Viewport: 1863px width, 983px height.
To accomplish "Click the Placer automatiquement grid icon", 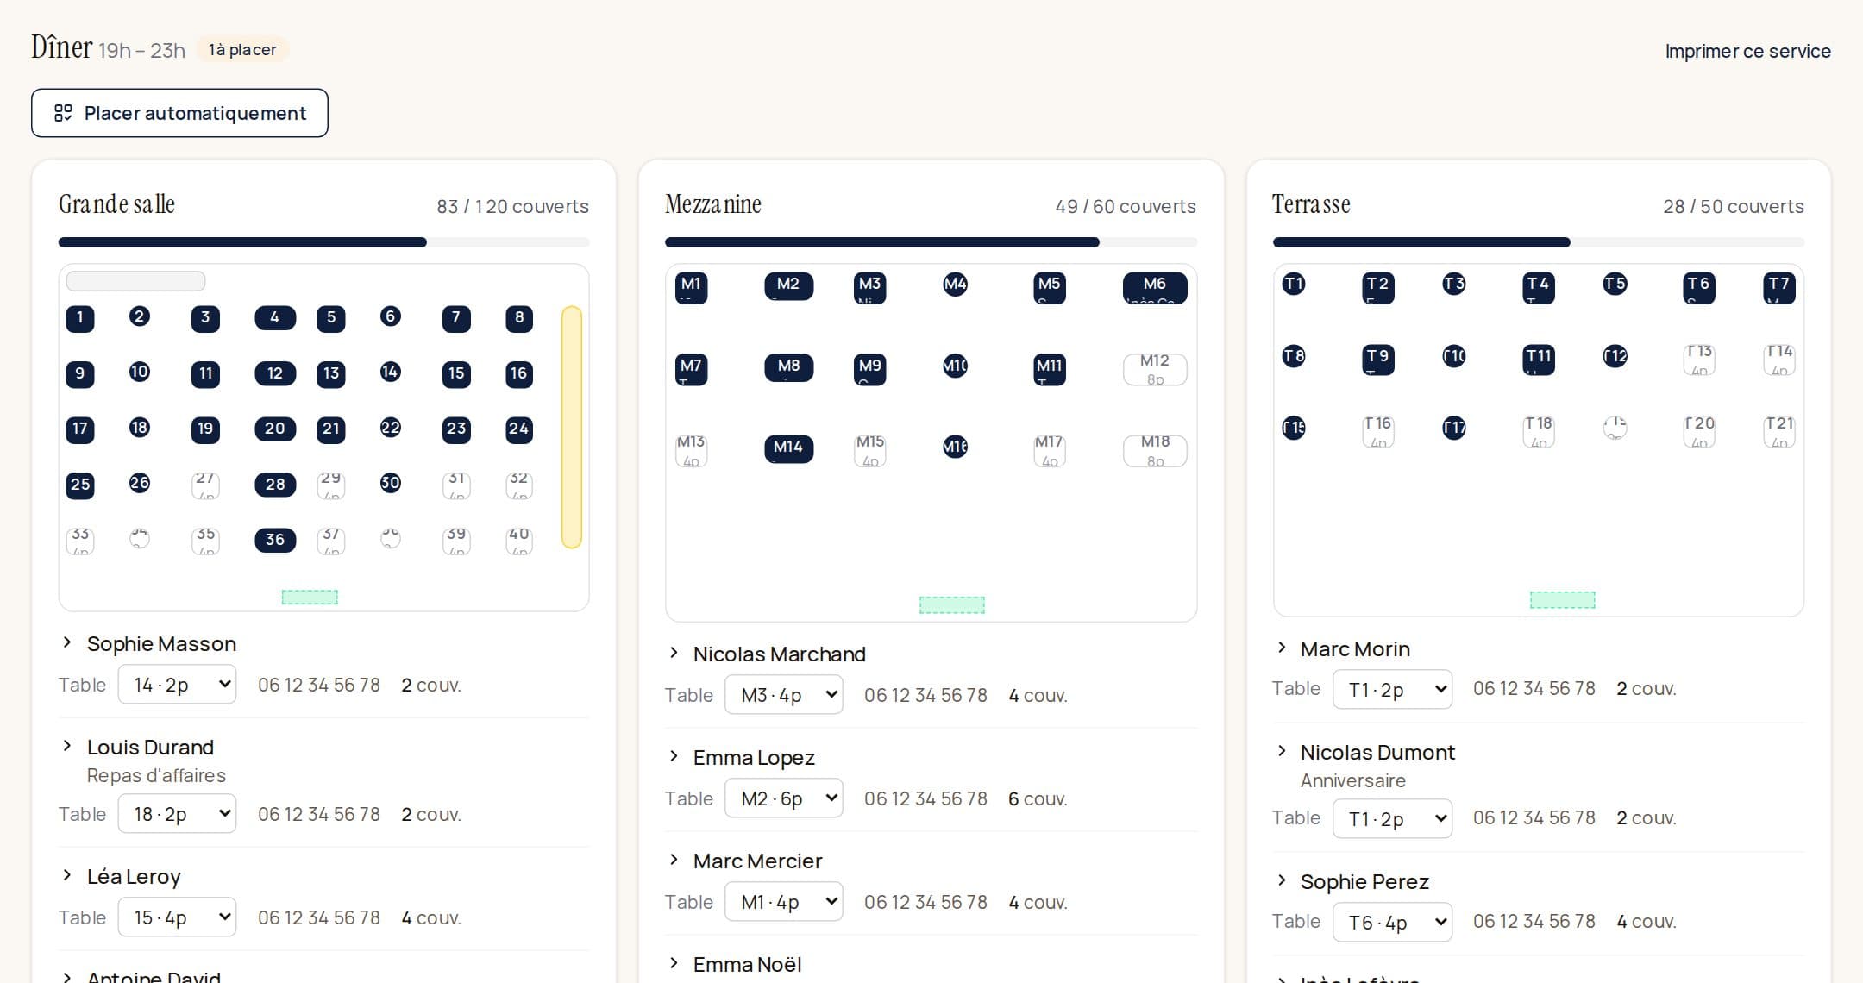I will point(63,113).
